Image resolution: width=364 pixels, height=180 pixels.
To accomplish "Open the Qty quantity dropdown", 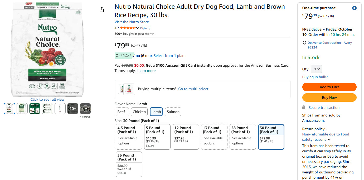I will coord(316,69).
